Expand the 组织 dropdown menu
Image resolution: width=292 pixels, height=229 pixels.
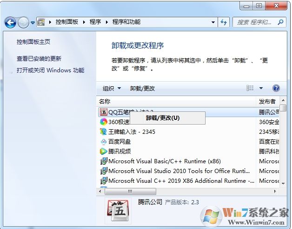[112, 88]
